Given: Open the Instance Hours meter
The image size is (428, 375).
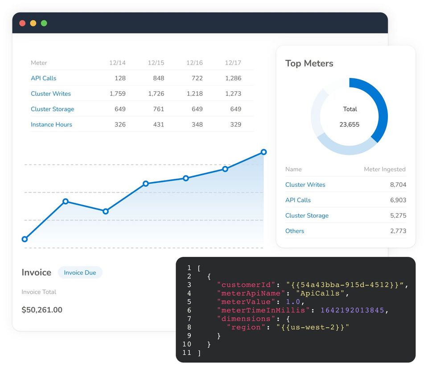Looking at the screenshot, I should (51, 124).
